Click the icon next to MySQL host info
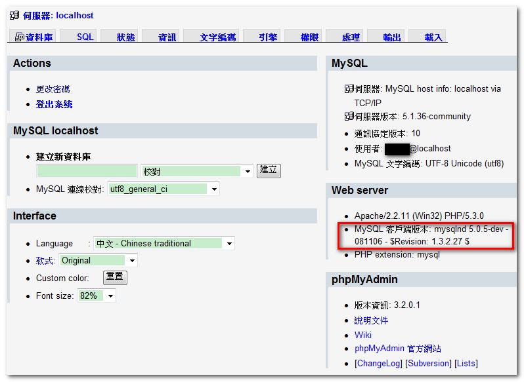This screenshot has width=524, height=382. 349,89
